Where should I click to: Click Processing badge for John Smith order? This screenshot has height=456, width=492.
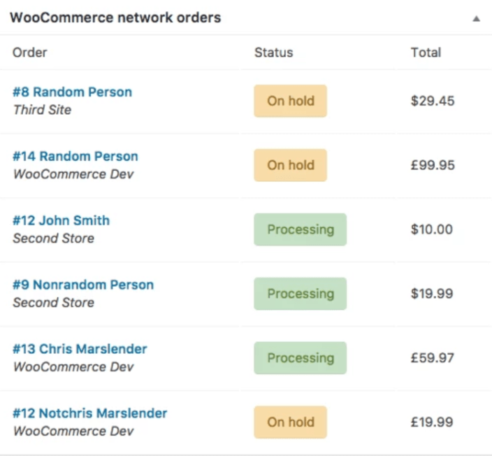300,230
